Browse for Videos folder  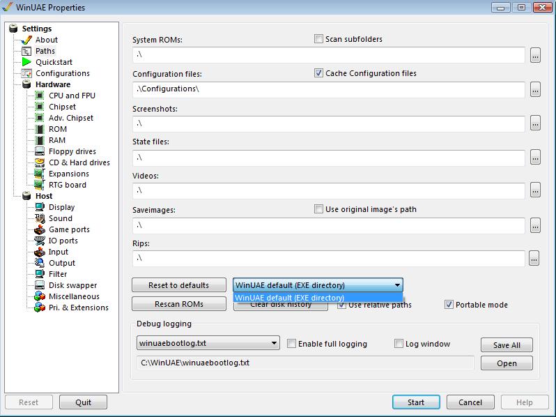coord(535,190)
